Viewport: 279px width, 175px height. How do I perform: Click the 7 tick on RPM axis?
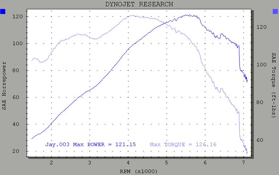(x=243, y=163)
